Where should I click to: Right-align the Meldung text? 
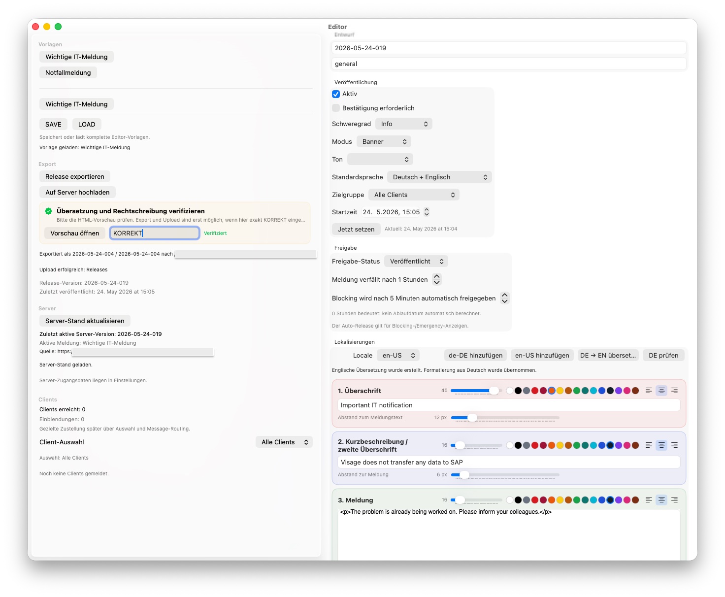(x=674, y=500)
